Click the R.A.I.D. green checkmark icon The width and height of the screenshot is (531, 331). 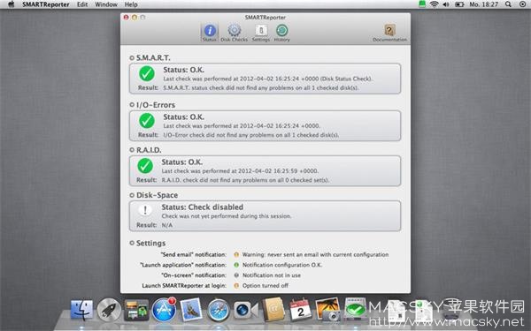(145, 166)
